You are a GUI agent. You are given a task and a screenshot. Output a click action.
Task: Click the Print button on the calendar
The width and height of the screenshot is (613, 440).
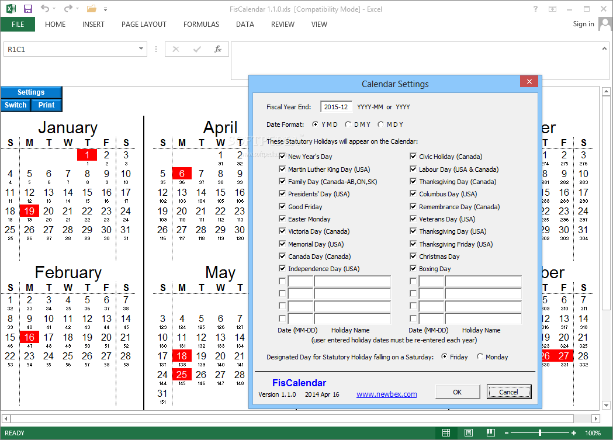[x=47, y=105]
